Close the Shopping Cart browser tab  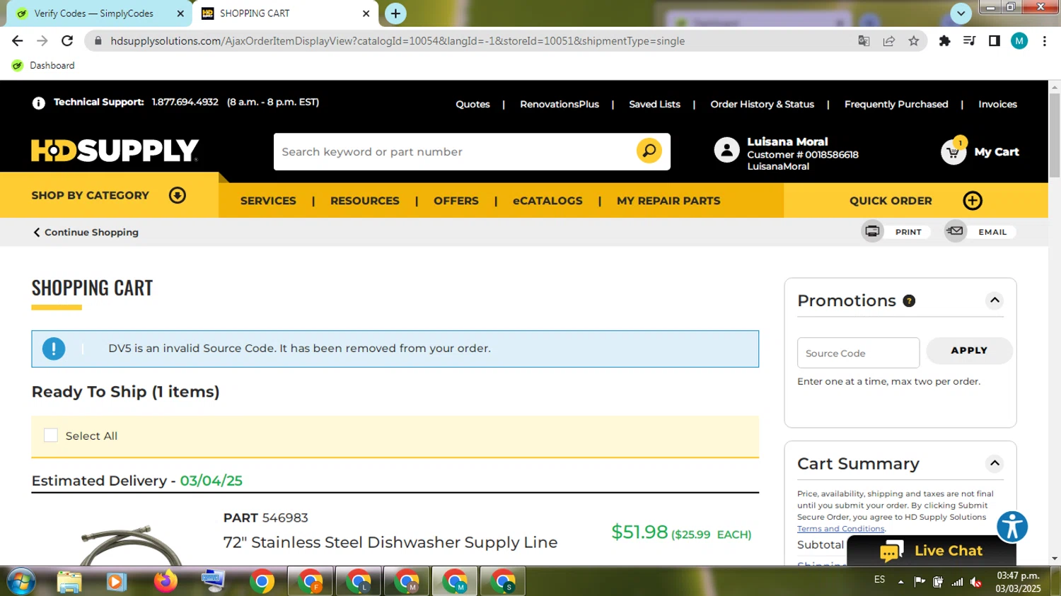coord(366,13)
